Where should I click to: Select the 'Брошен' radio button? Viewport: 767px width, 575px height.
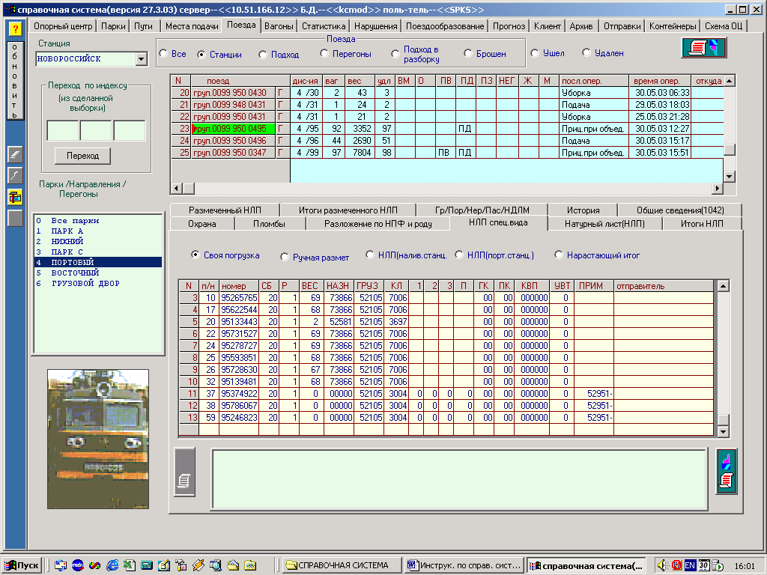[x=468, y=54]
